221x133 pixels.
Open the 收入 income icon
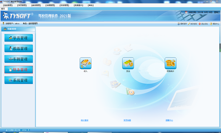pos(86,63)
